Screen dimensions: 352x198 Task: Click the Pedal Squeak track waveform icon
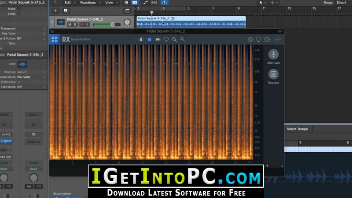pos(61,22)
